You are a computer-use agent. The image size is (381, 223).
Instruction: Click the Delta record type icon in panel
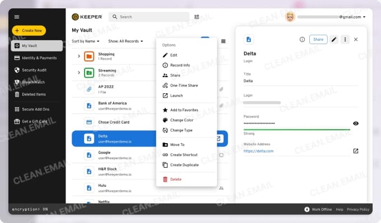249,39
